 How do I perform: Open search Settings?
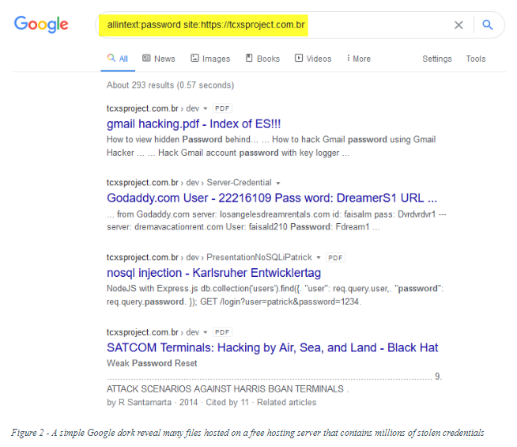[x=437, y=59]
